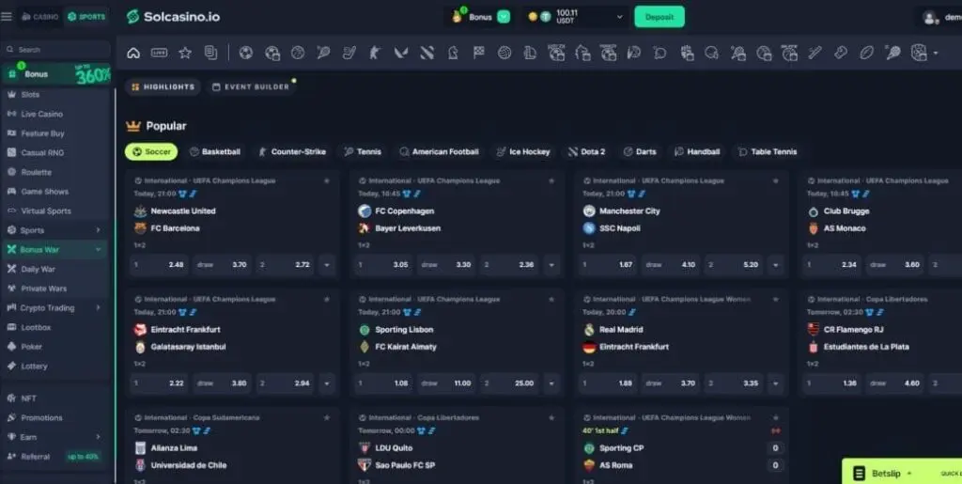
Task: Select the Basketball filter in Popular
Action: (x=215, y=151)
